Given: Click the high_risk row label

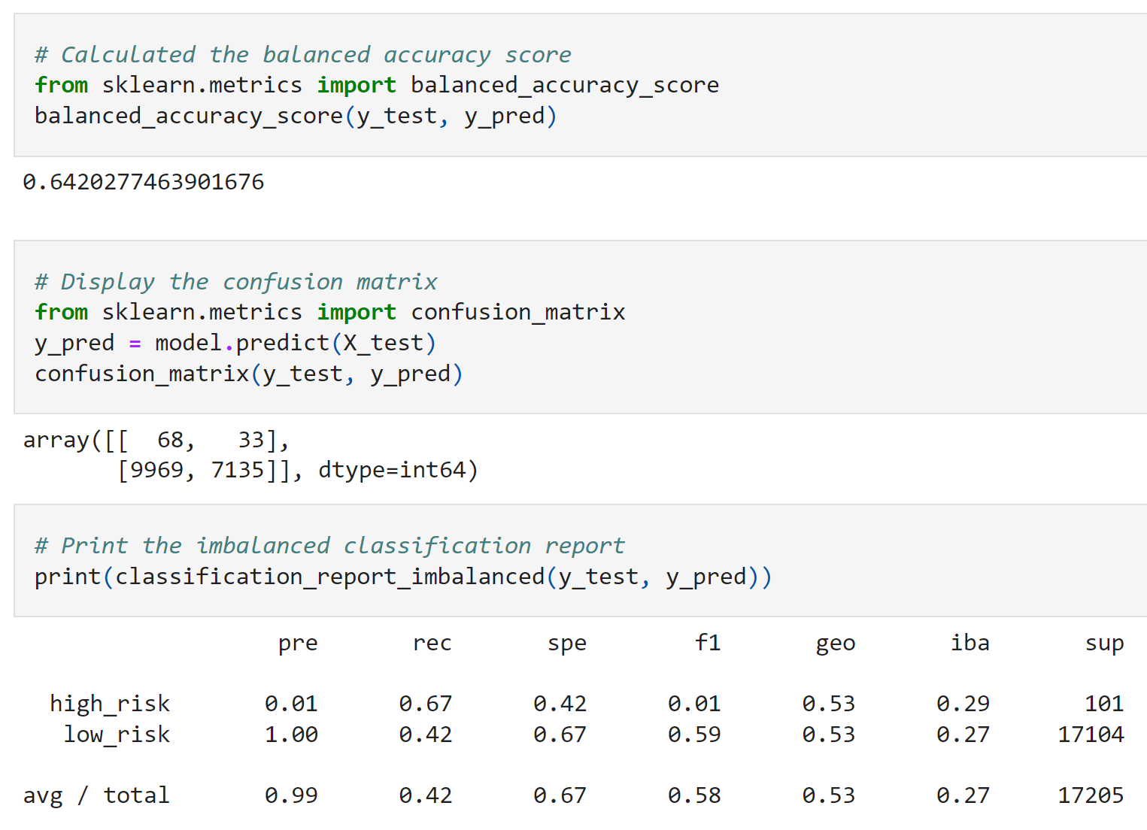Looking at the screenshot, I should [x=110, y=704].
